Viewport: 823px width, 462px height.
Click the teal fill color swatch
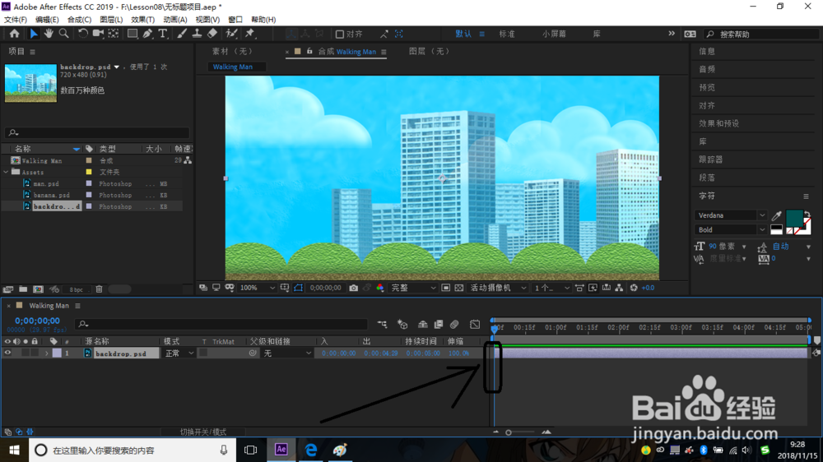pos(793,217)
